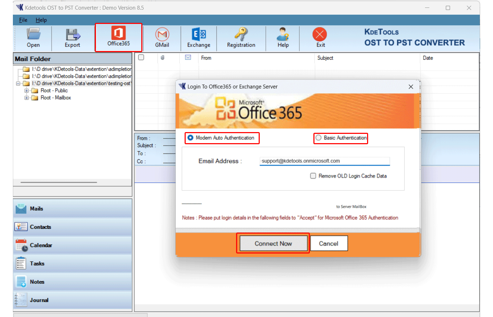Expand the Root - Mailbox folder
Screen dimensions: 493x317
[26, 97]
